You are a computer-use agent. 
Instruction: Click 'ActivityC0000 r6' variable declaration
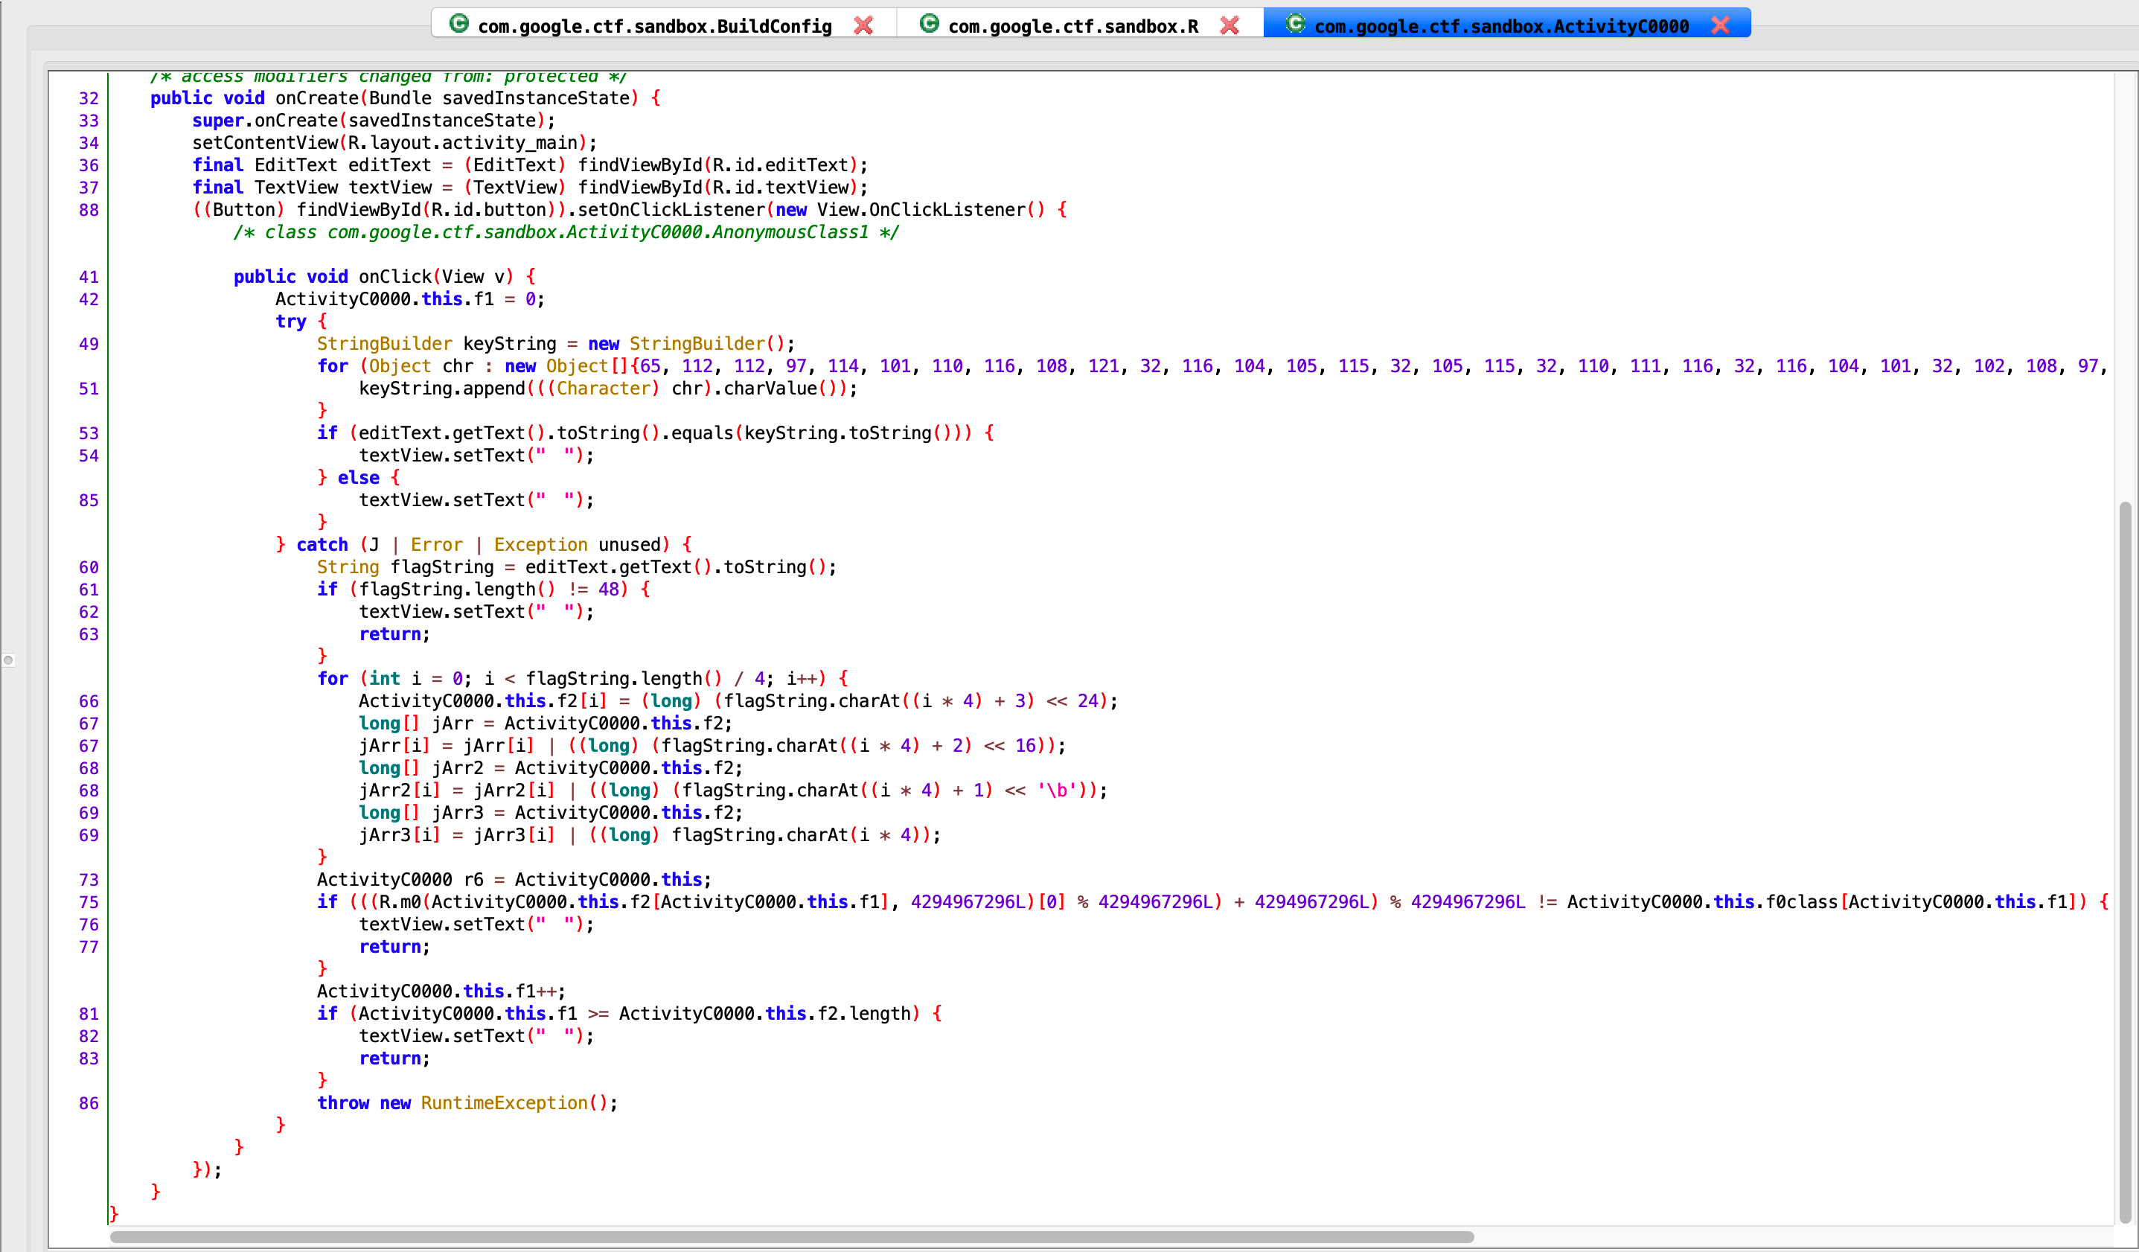[x=400, y=879]
